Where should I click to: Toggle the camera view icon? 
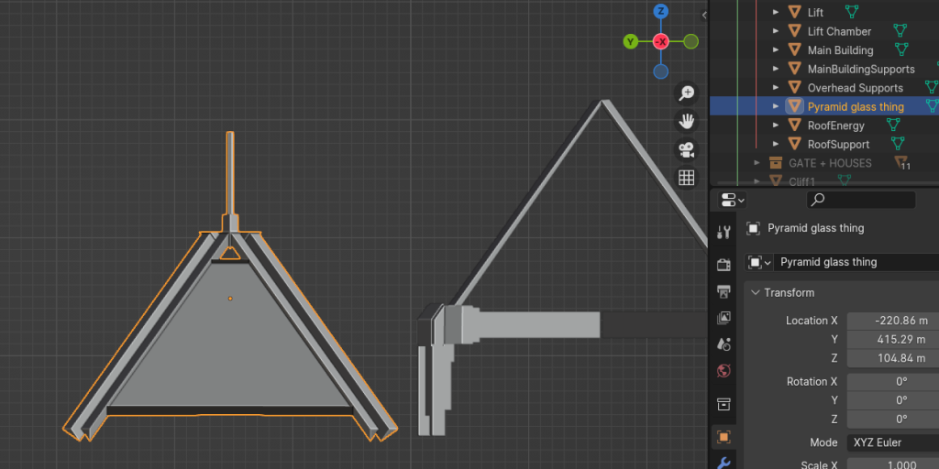686,149
